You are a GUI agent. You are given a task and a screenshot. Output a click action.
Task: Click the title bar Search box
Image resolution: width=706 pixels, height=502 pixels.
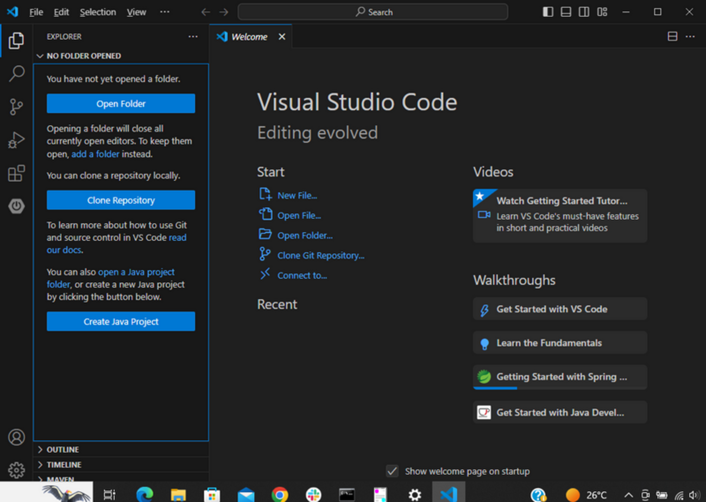373,12
